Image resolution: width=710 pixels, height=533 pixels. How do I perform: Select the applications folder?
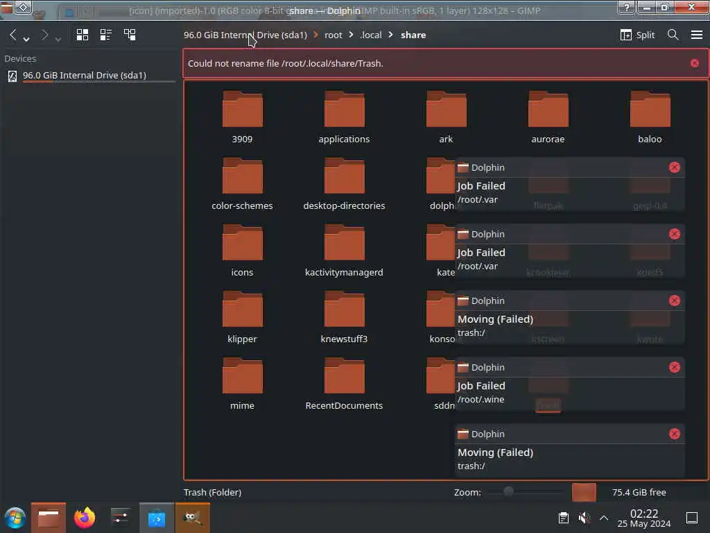(344, 117)
